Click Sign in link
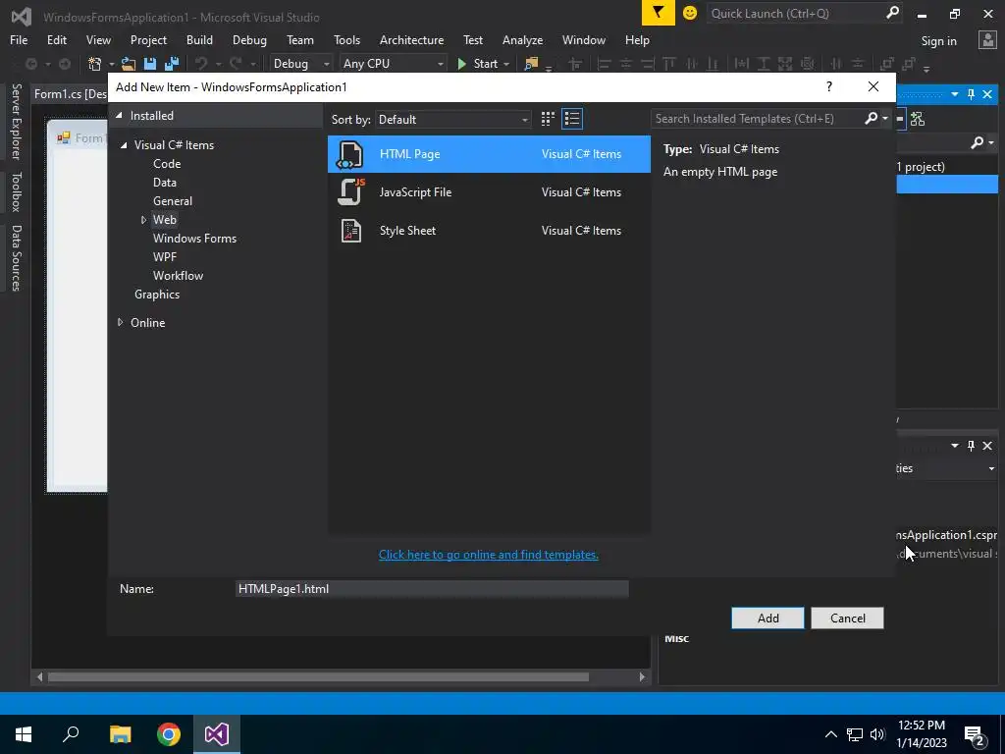 938,41
